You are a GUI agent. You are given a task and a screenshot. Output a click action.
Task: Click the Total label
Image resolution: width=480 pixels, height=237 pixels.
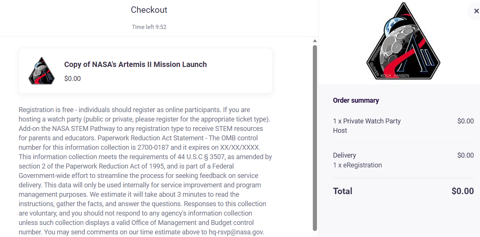click(343, 191)
